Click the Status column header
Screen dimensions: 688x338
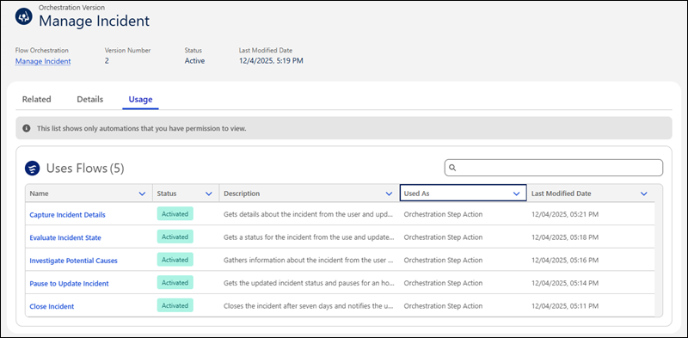pyautogui.click(x=186, y=194)
